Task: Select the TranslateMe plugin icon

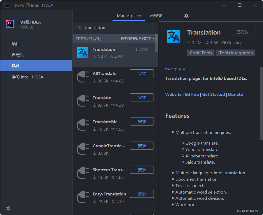Action: click(x=83, y=125)
